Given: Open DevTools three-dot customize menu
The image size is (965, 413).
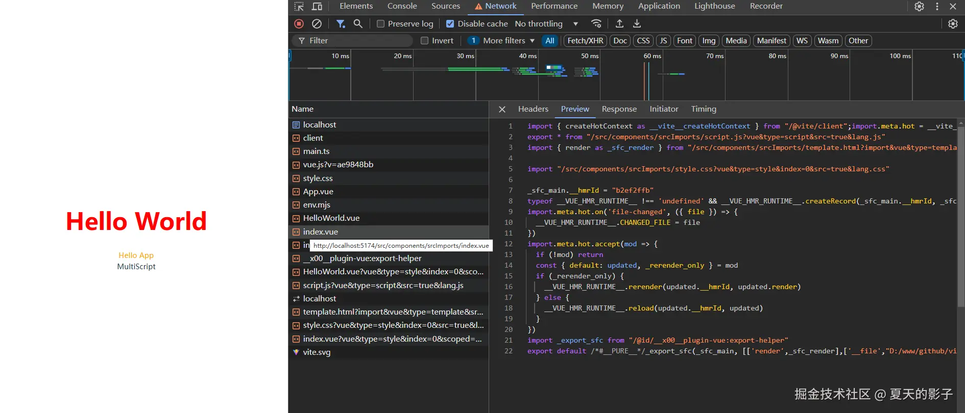Looking at the screenshot, I should point(937,6).
